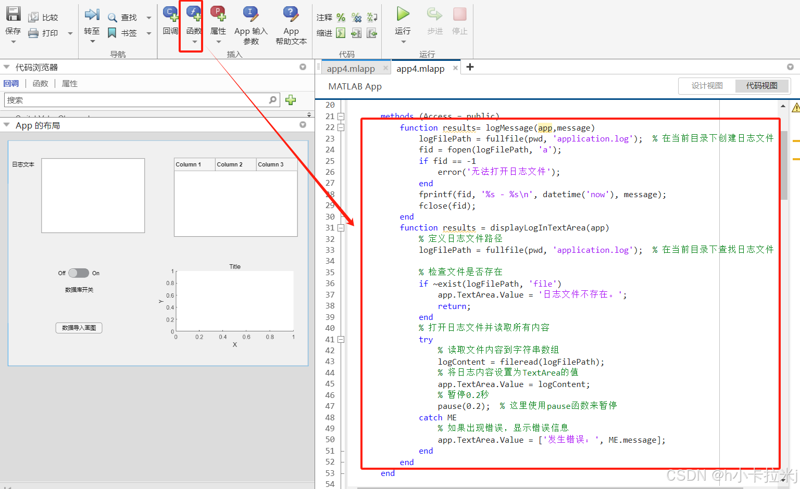The image size is (800, 489).
Task: Click App Input Arguments (App 输入参数) icon
Action: (x=251, y=14)
